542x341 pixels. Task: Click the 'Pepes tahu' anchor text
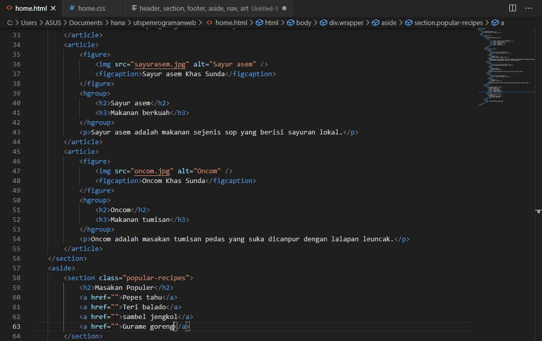[x=142, y=298]
